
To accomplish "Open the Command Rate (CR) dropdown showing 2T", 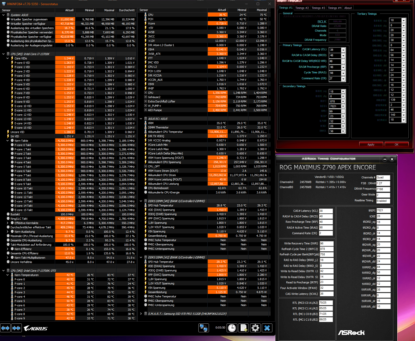I will (x=343, y=79).
